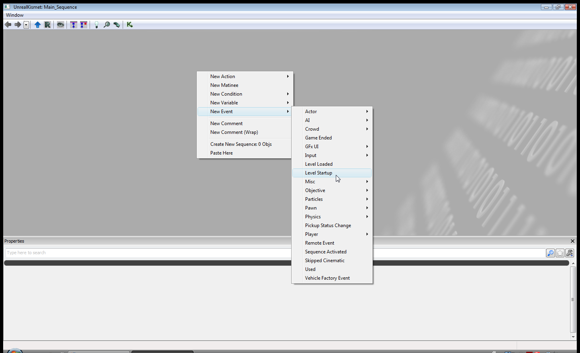Expand the New Condition submenu

click(x=245, y=94)
